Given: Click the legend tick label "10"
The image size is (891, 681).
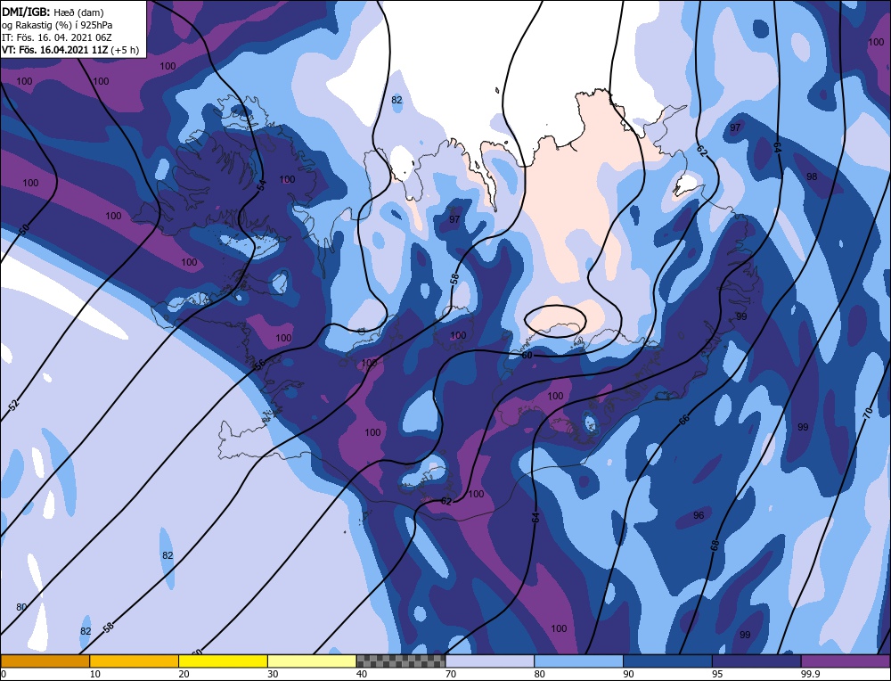Looking at the screenshot, I should [95, 674].
